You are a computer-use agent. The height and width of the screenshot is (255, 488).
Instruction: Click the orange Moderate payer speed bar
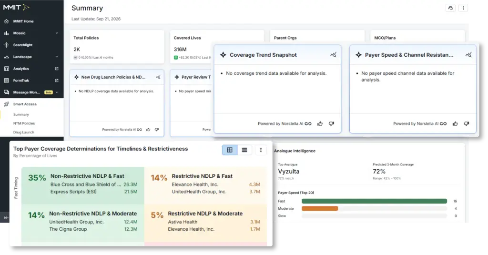320,209
